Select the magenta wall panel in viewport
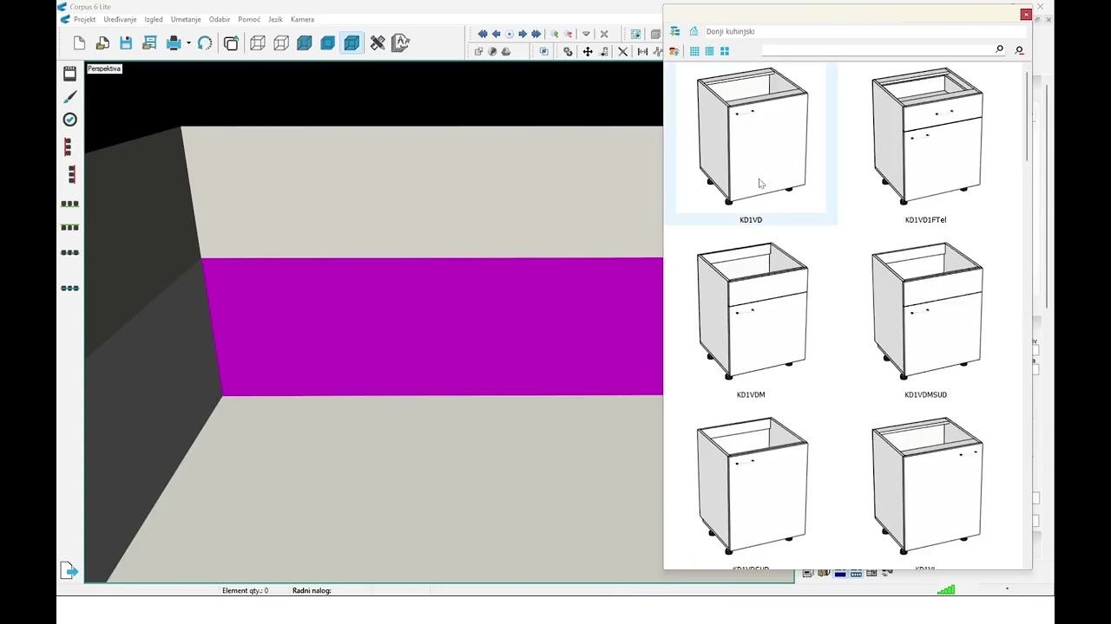 coord(434,327)
